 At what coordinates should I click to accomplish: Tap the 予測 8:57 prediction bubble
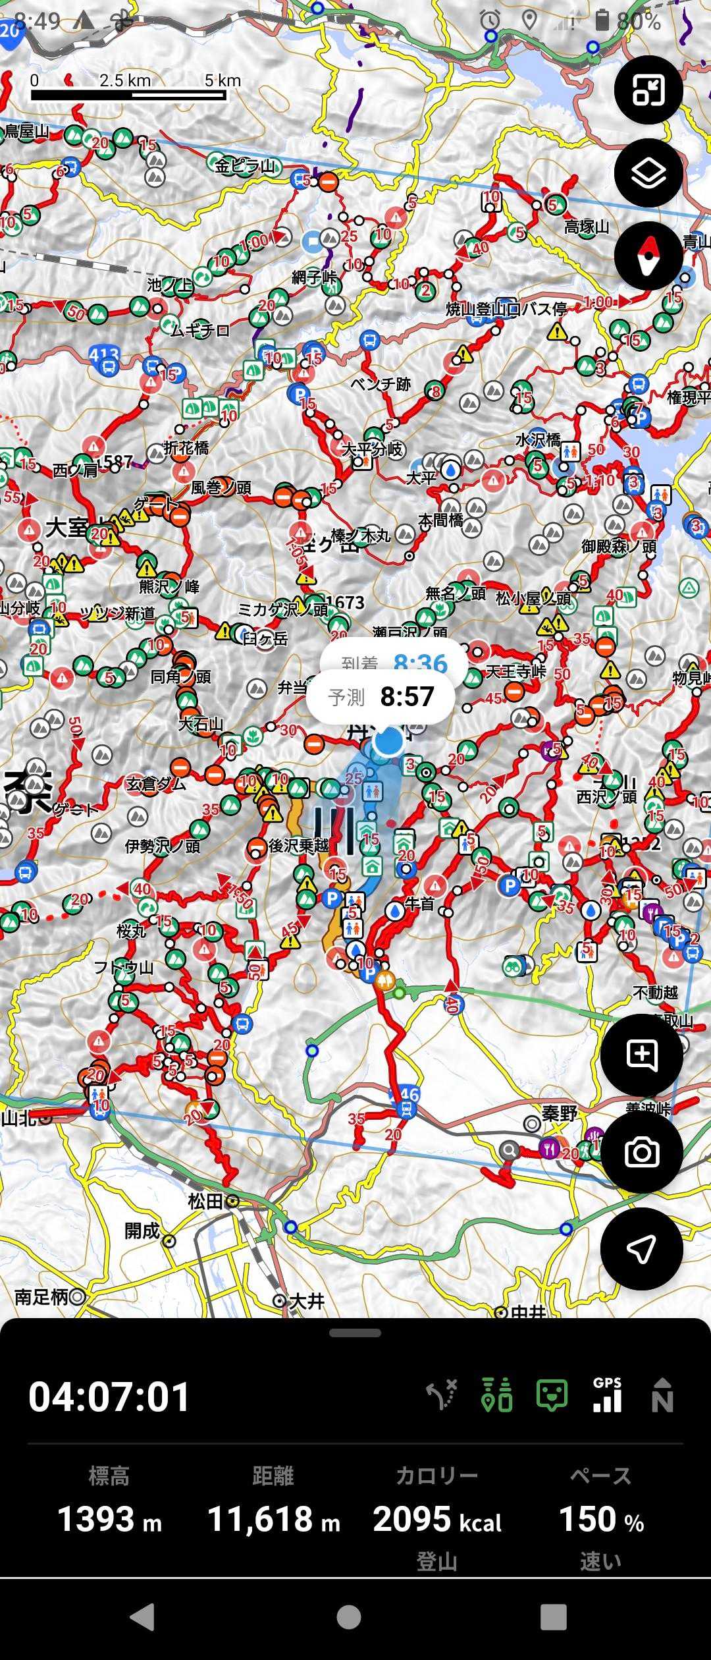point(381,697)
